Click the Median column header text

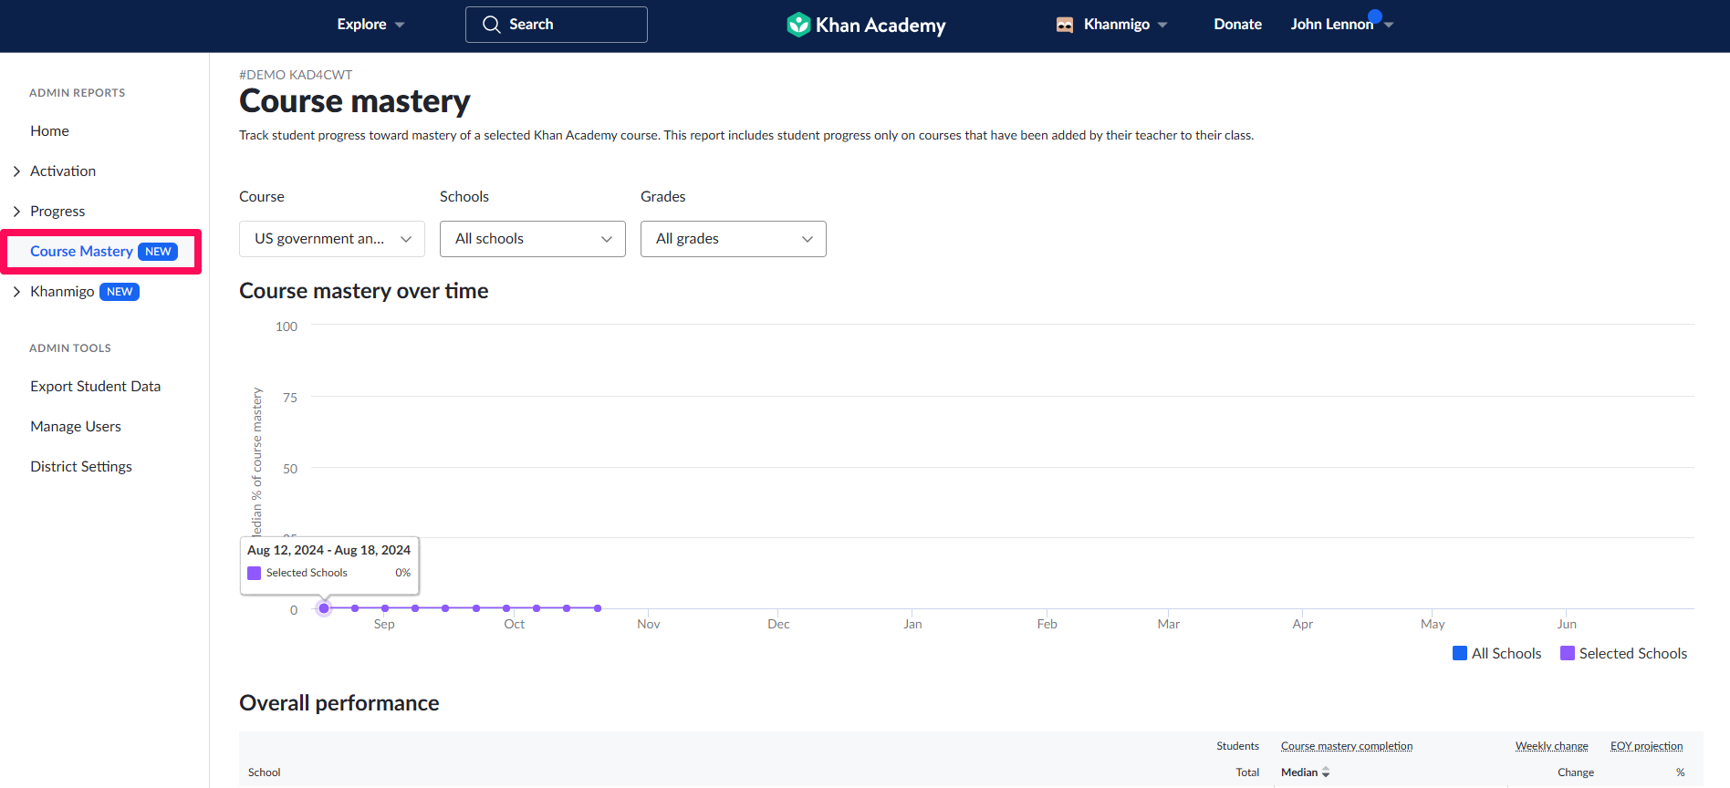(x=1299, y=772)
